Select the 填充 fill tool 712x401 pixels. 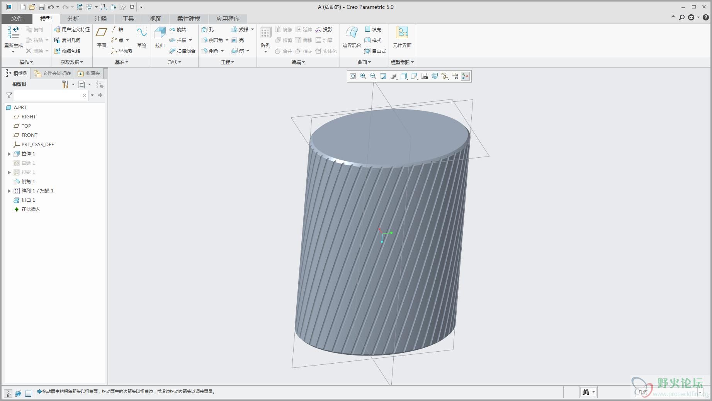373,29
